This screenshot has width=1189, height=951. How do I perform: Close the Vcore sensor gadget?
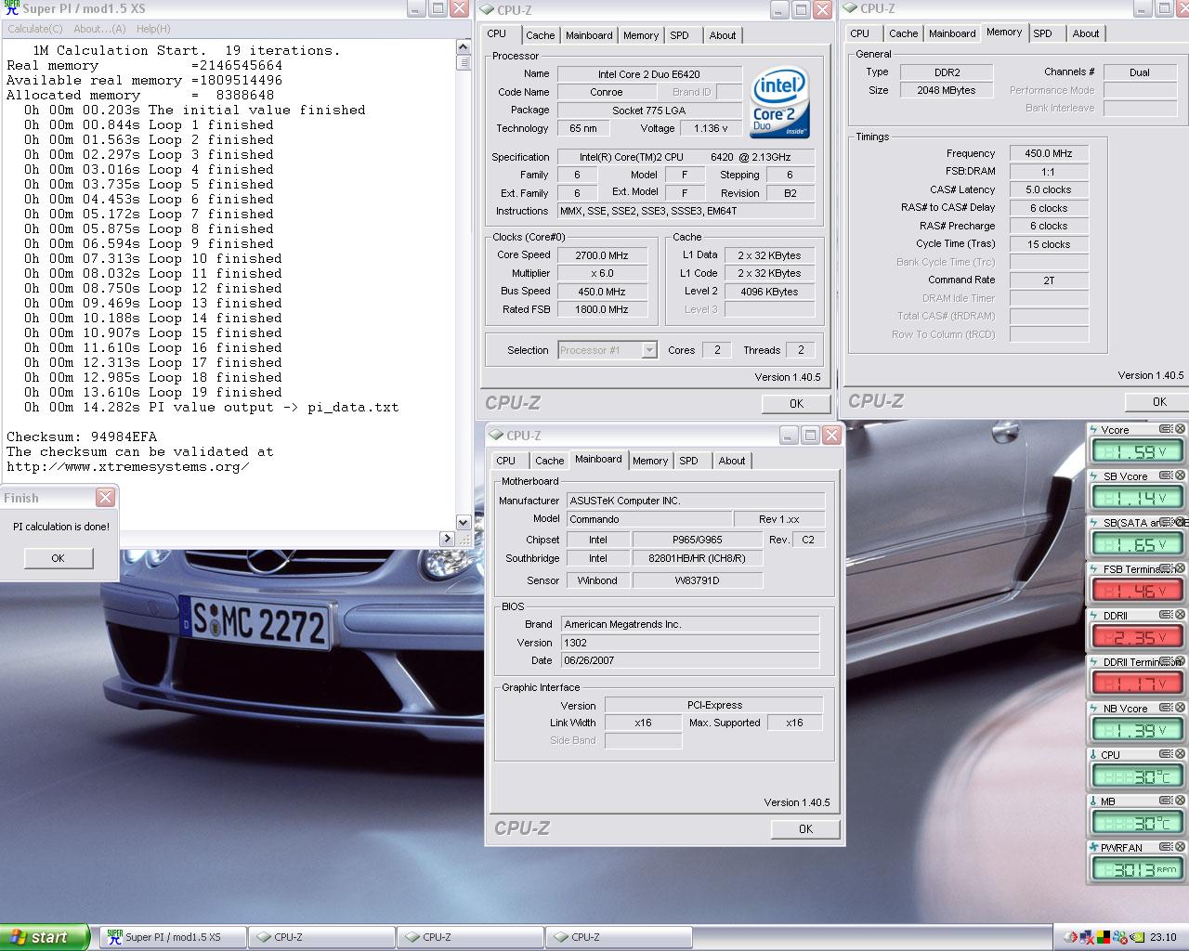click(x=1180, y=430)
